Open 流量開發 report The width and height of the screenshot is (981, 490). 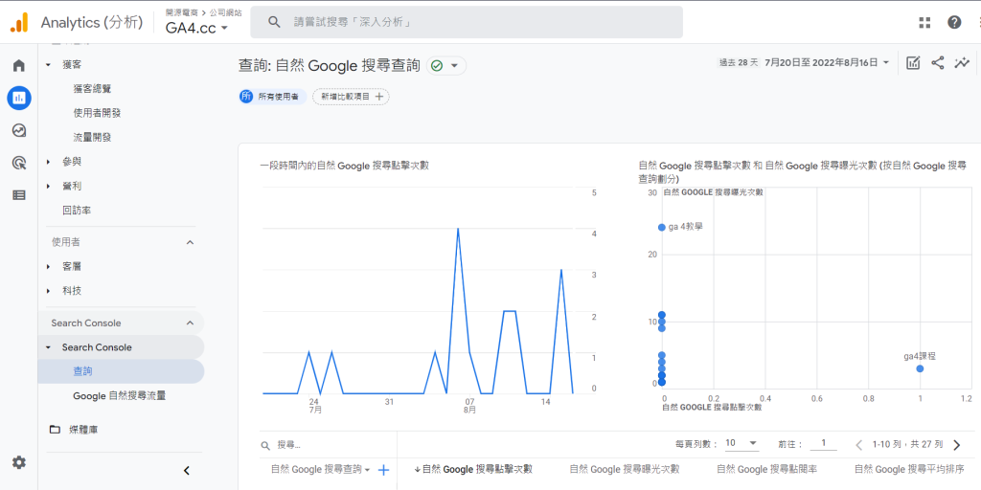click(92, 138)
